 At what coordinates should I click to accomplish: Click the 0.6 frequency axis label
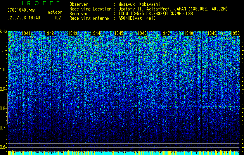(x=3, y=147)
